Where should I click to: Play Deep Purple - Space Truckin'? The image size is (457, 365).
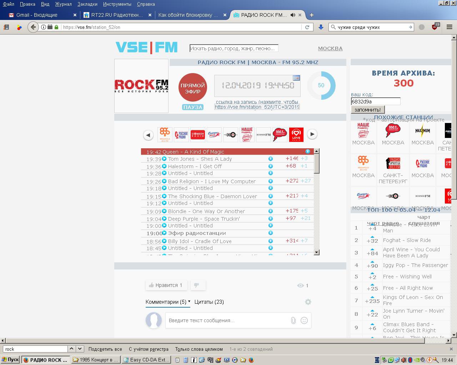164,219
